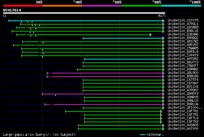Click the purple alignment bar of Q9M9T9
The height and width of the screenshot is (137, 204).
click(x=103, y=94)
